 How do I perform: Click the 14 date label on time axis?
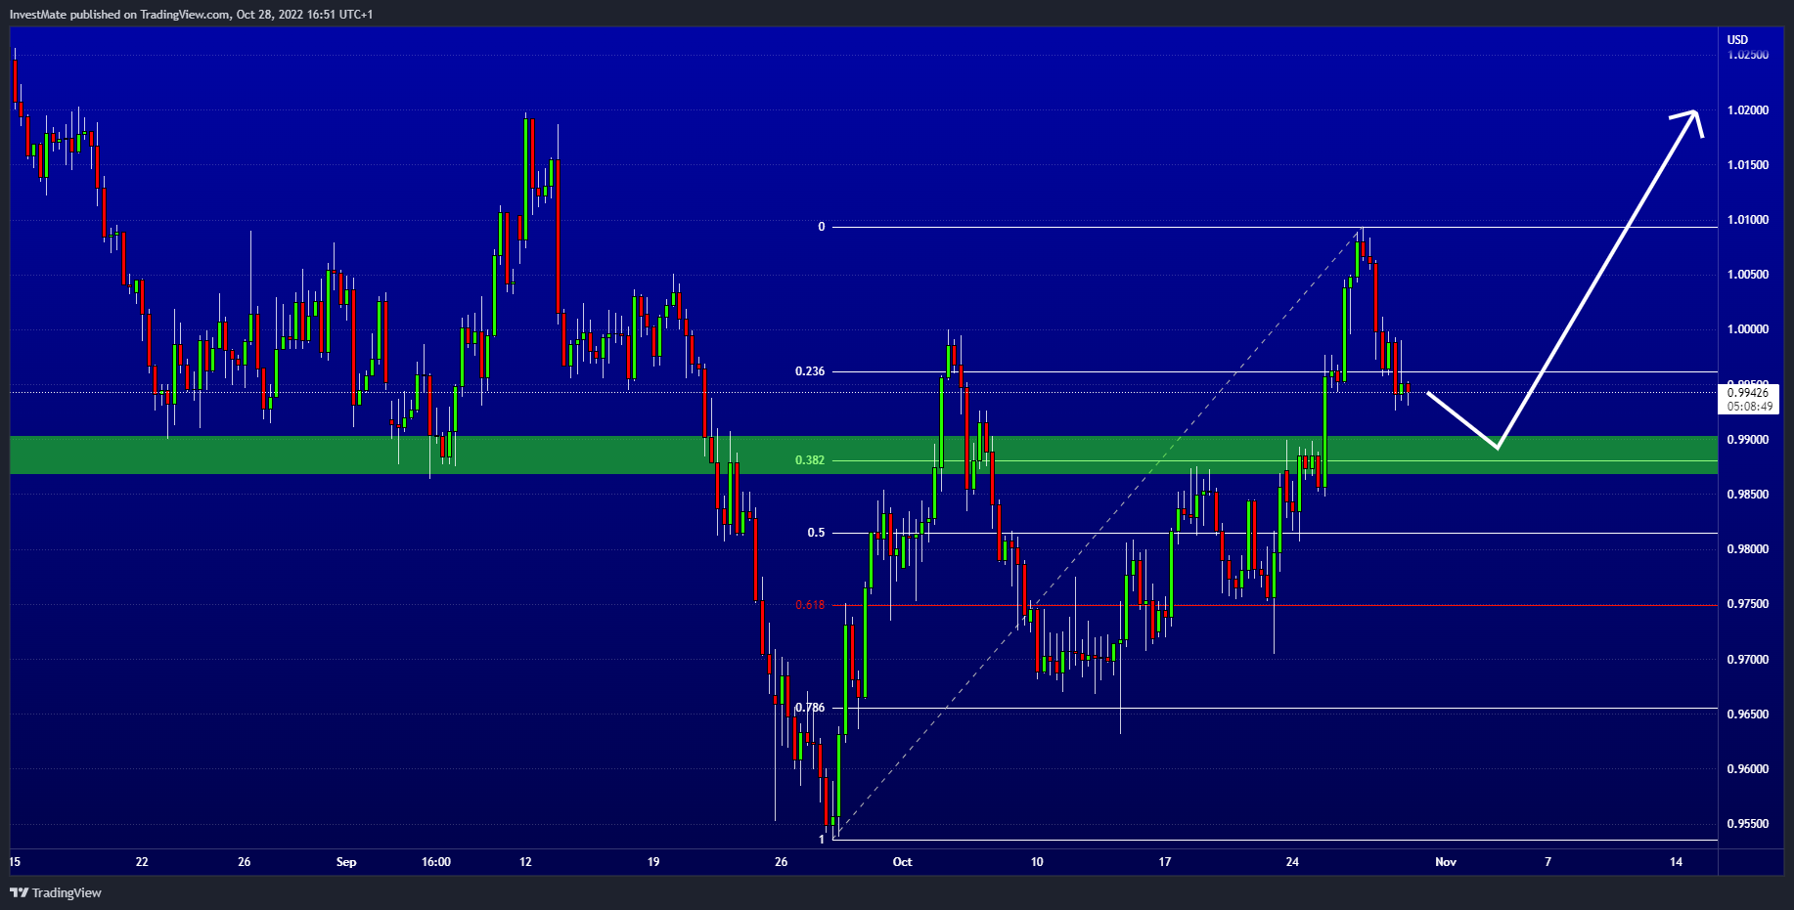[x=1676, y=862]
